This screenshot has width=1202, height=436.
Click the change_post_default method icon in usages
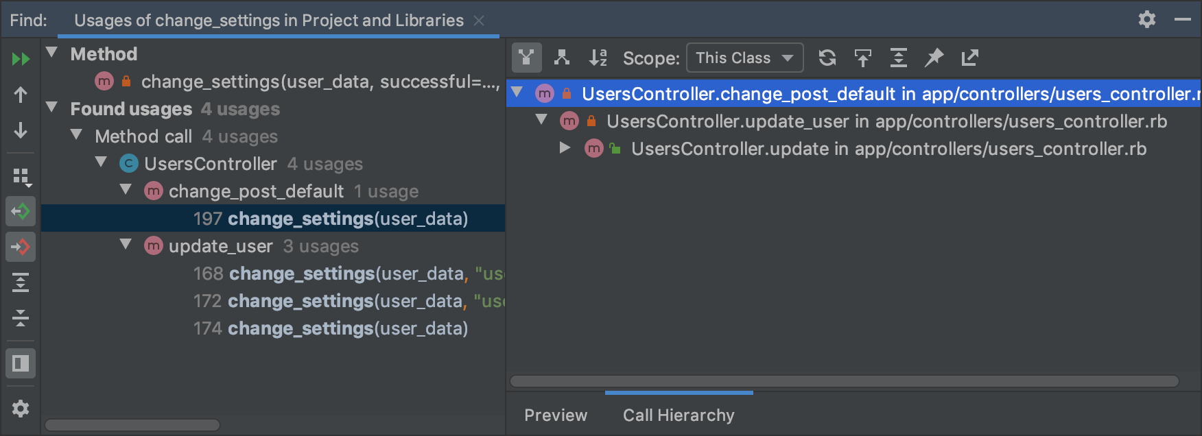click(154, 191)
